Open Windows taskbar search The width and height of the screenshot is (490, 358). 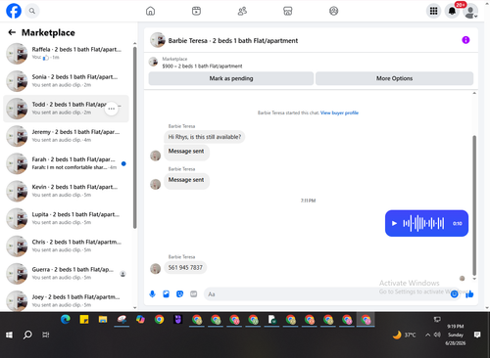click(27, 335)
